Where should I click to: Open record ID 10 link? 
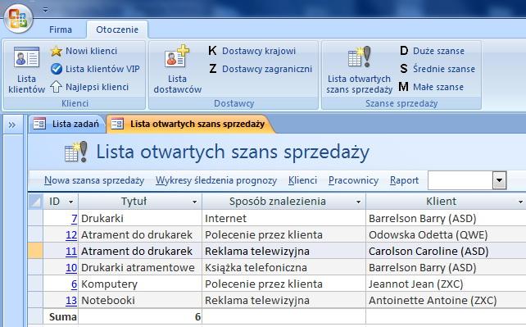pos(71,268)
